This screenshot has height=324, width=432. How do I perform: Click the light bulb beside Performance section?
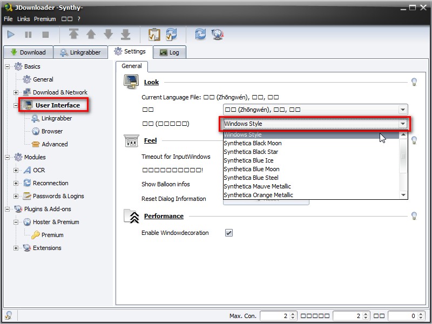click(414, 216)
